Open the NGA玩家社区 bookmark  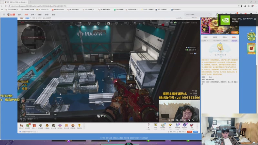pos(176,10)
